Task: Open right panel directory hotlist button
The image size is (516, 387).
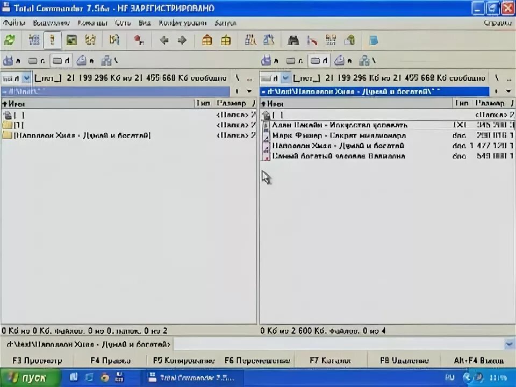Action: click(496, 91)
